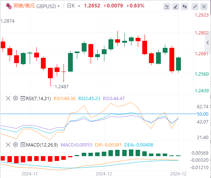Image resolution: width=211 pixels, height=178 pixels.
Task: Open the GBPUSD symbol dropdown
Action: click(x=48, y=6)
